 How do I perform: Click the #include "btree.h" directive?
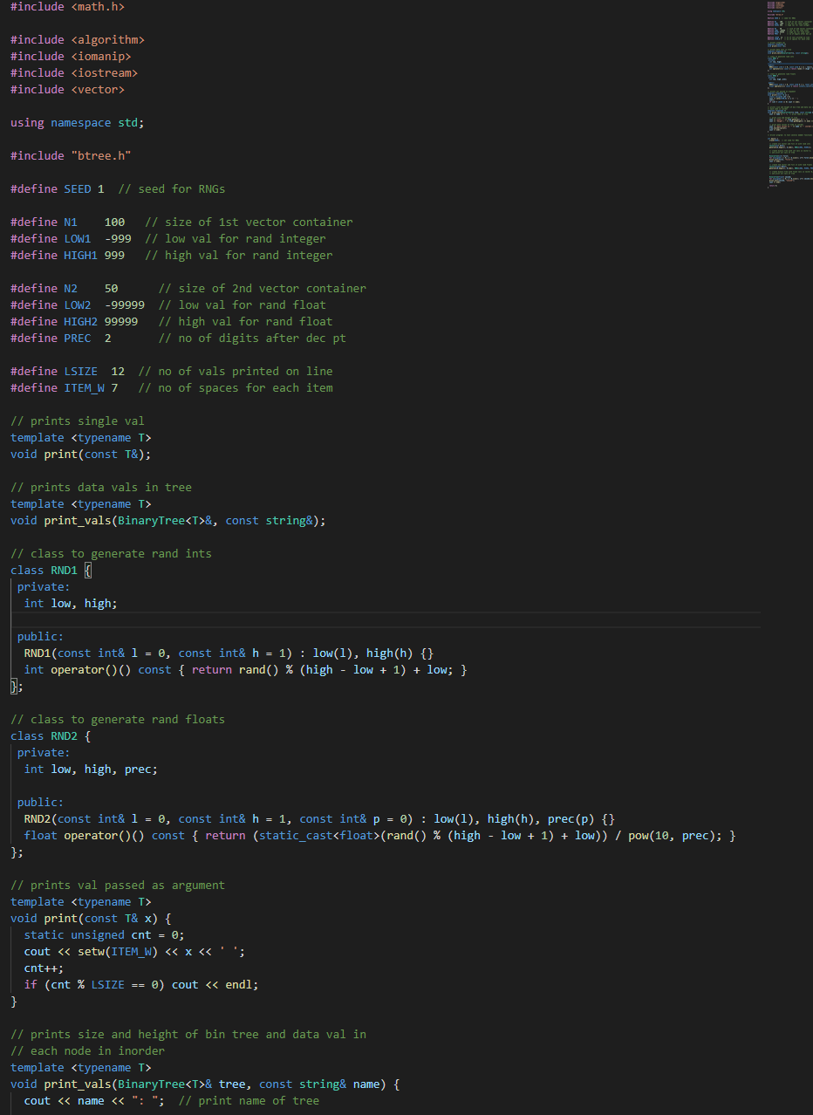(70, 154)
